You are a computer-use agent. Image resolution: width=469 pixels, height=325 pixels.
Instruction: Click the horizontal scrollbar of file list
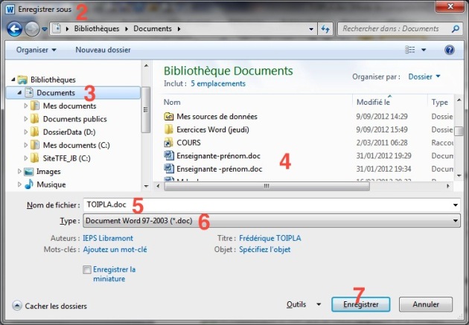point(267,186)
